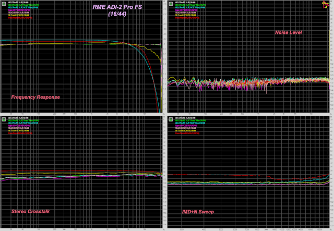
Task: Select cyan 'NOS' Filter legend in Frequency Response
Action: point(23,7)
